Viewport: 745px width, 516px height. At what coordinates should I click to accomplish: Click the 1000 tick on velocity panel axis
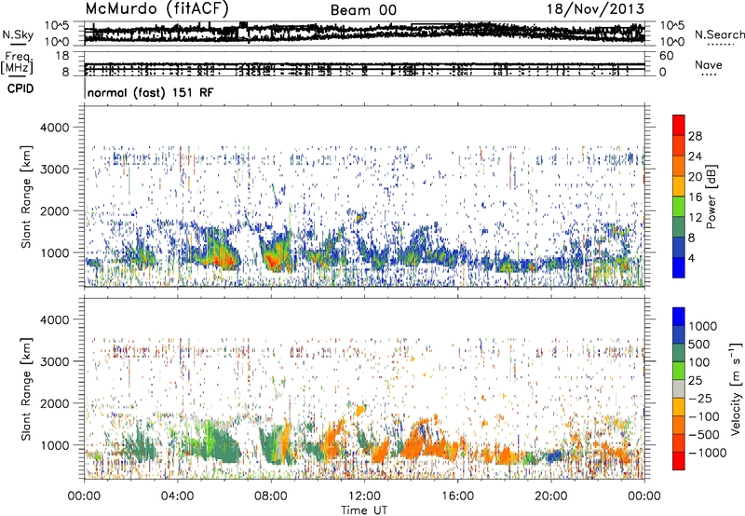[x=58, y=445]
